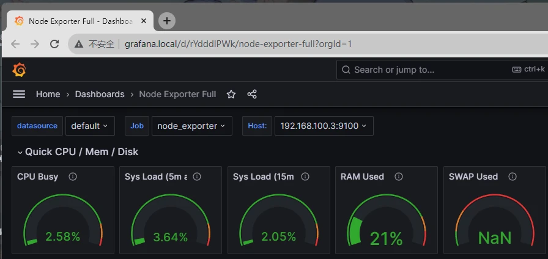The width and height of the screenshot is (548, 259).
Task: Open the Job node_exporter dropdown
Action: (x=192, y=126)
